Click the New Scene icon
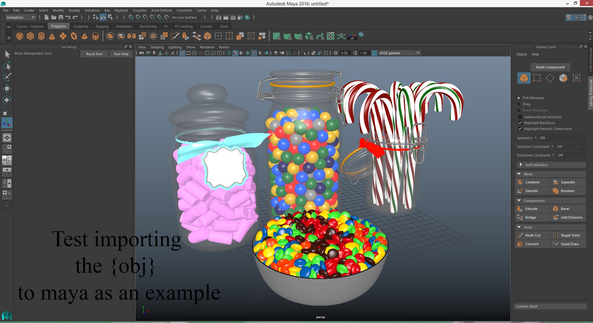The width and height of the screenshot is (593, 323). click(x=46, y=17)
